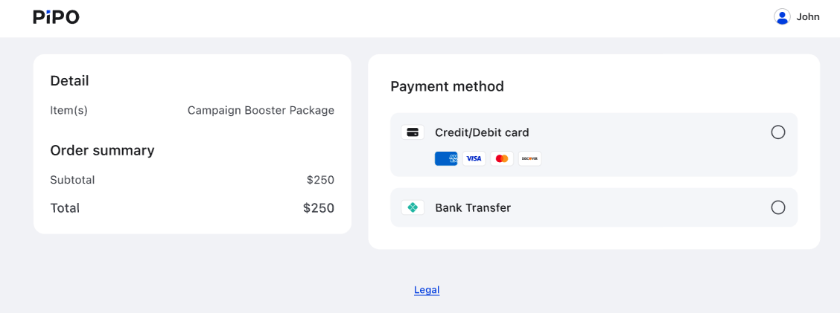Select the Bank Transfer radio button
Screen dimensions: 840x313
[x=778, y=207]
